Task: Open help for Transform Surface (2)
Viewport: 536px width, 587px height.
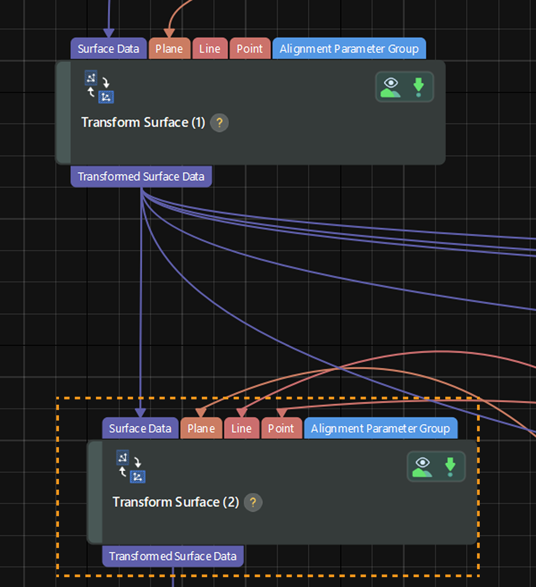Action: click(x=253, y=502)
